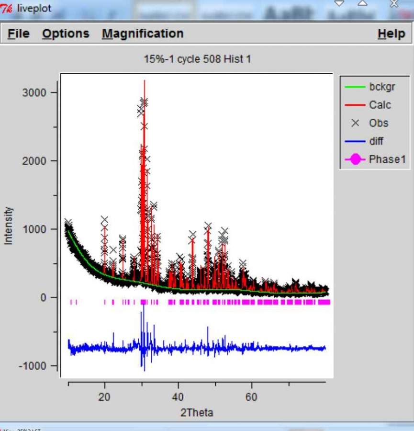Viewport: 414px width, 431px height.
Task: Click the magenta Phase1 marker in legend
Action: pyautogui.click(x=355, y=159)
